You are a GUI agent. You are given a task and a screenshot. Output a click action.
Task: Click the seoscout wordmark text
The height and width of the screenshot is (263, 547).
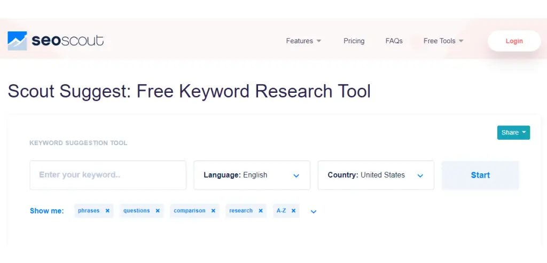[68, 41]
